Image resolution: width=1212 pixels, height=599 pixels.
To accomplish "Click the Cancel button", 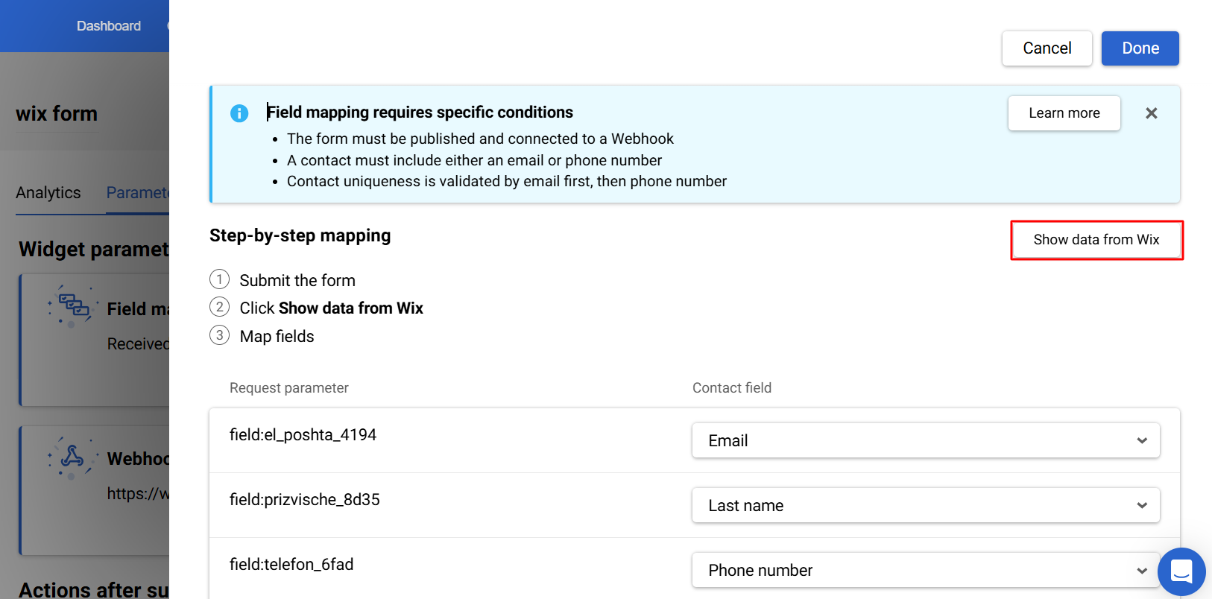I will [x=1047, y=48].
